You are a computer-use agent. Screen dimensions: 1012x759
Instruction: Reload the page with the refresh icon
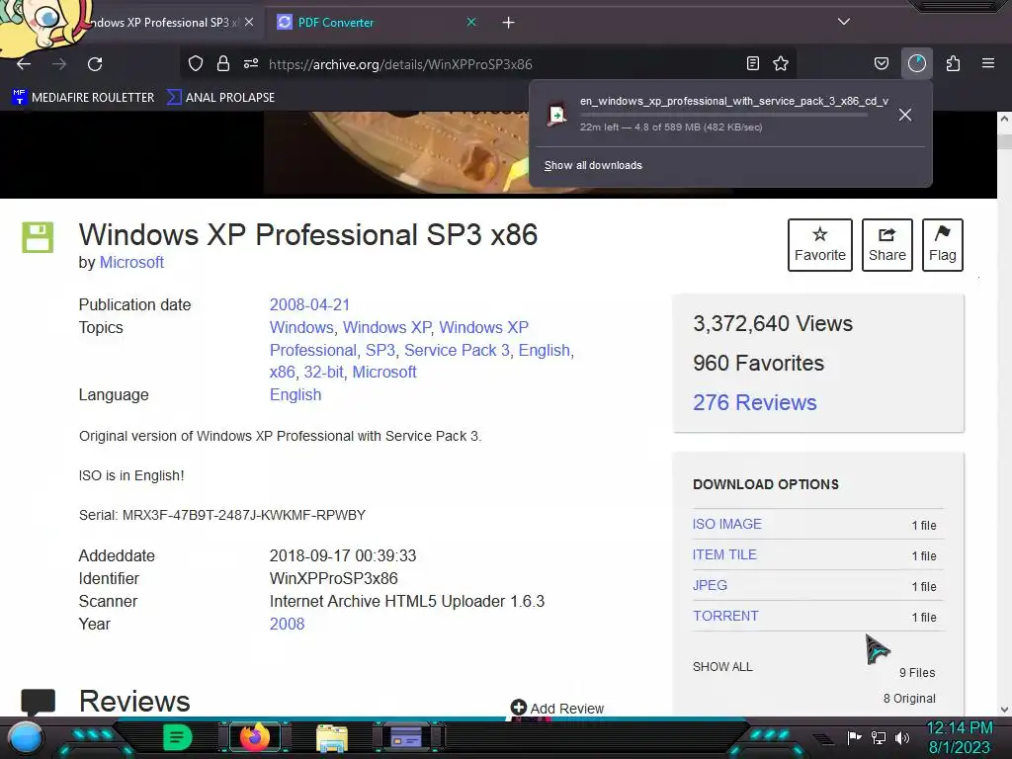(95, 64)
